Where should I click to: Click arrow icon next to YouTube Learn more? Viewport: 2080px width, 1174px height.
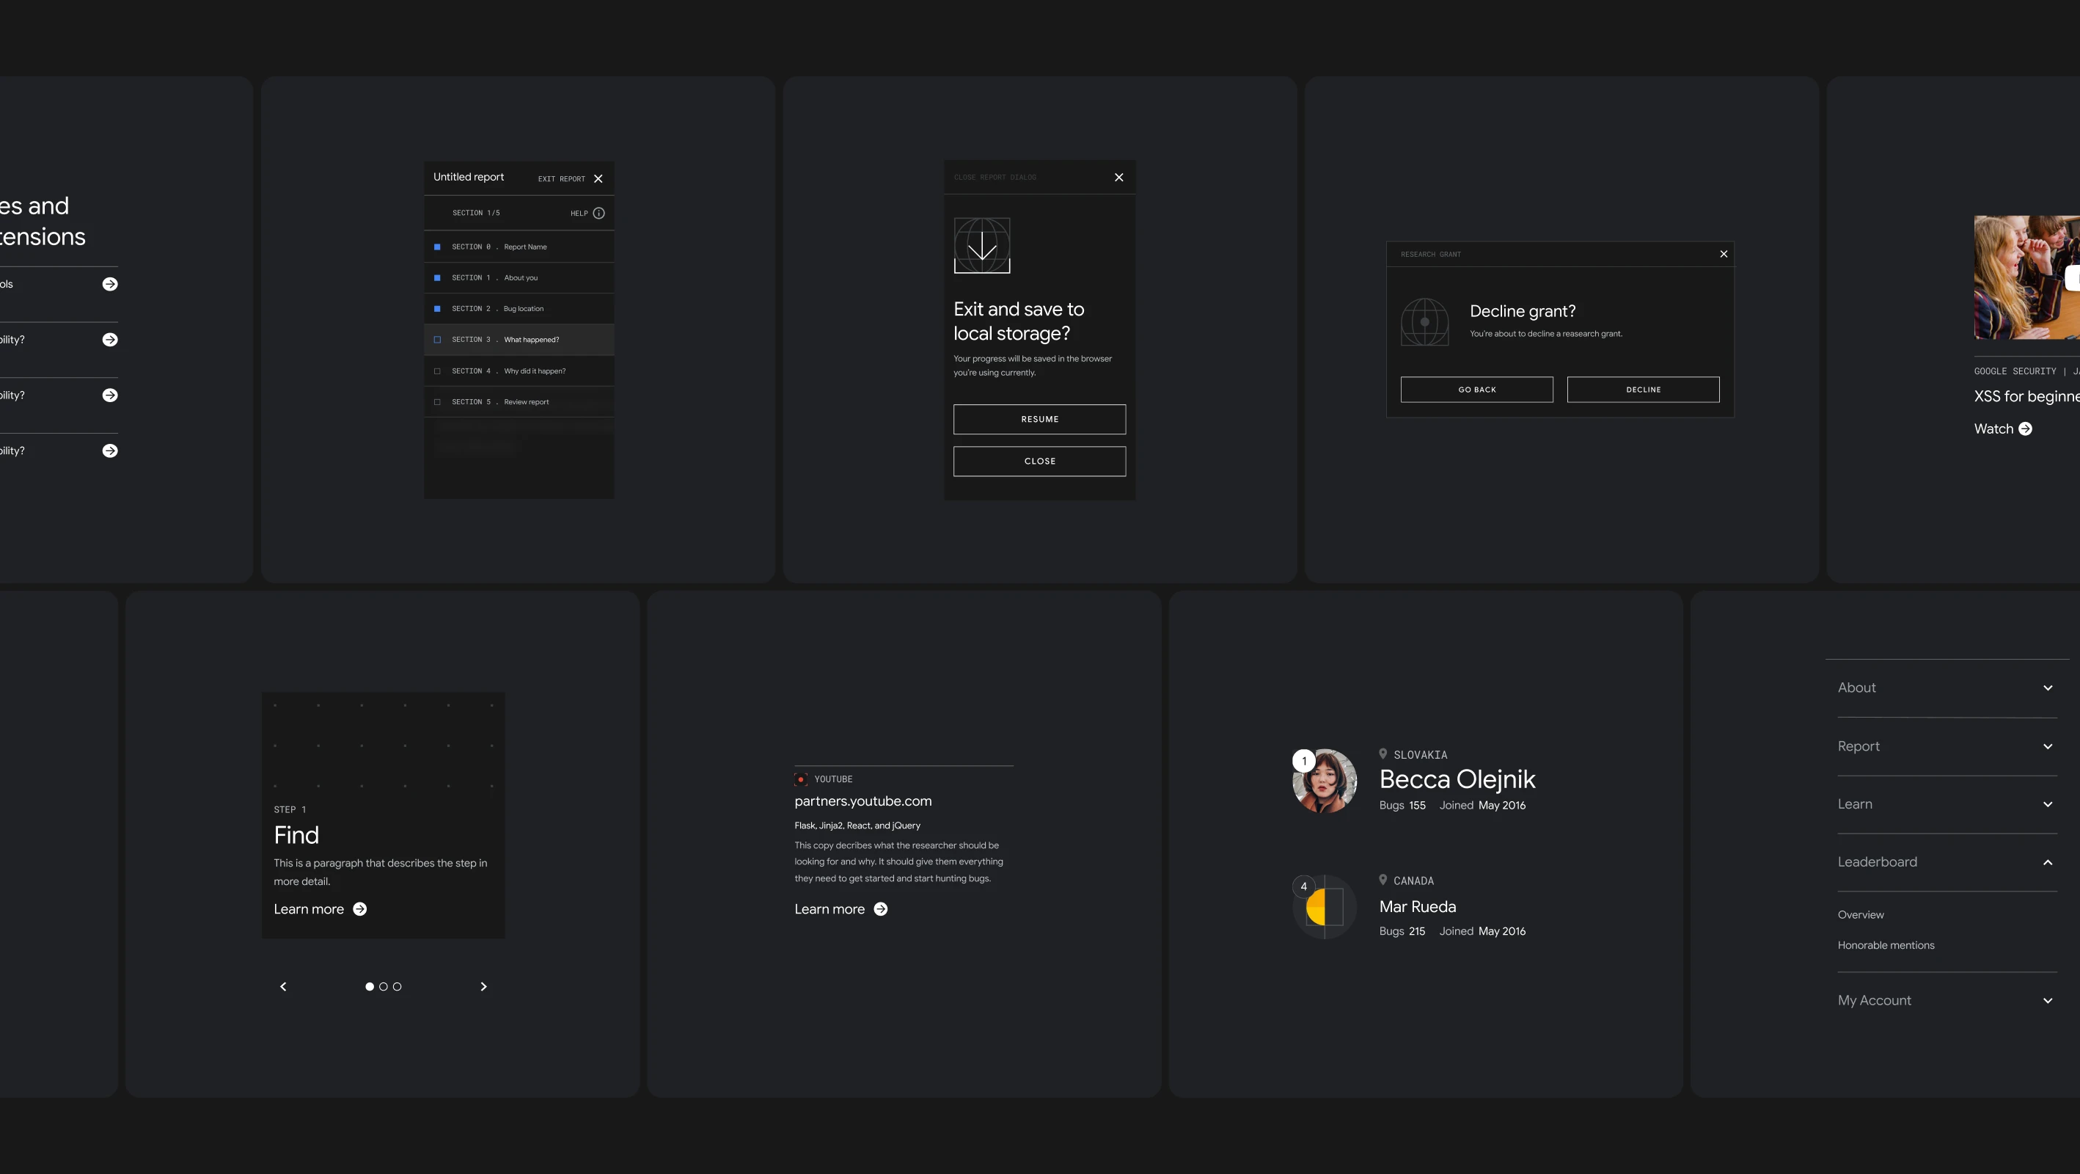tap(881, 909)
